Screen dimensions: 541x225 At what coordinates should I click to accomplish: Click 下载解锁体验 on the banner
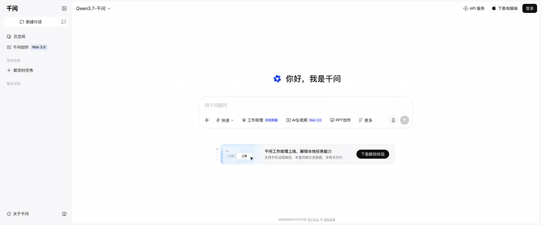[x=373, y=154]
